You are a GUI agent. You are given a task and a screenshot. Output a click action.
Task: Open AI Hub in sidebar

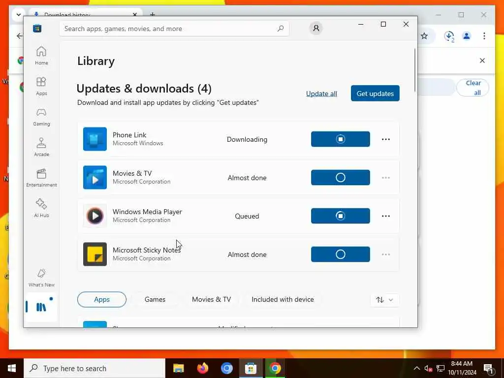pyautogui.click(x=41, y=208)
